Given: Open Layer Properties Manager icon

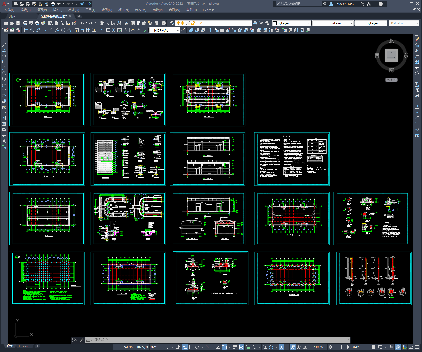Looking at the screenshot, I should tap(172, 23).
